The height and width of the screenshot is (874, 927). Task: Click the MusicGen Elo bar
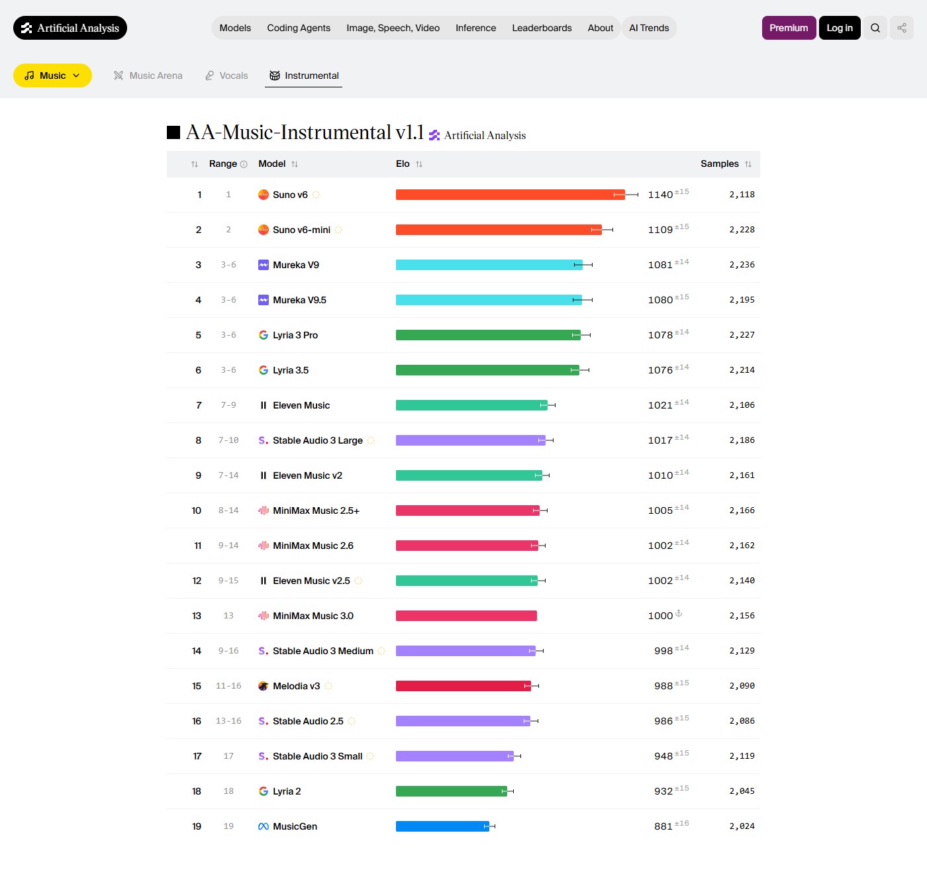point(442,826)
